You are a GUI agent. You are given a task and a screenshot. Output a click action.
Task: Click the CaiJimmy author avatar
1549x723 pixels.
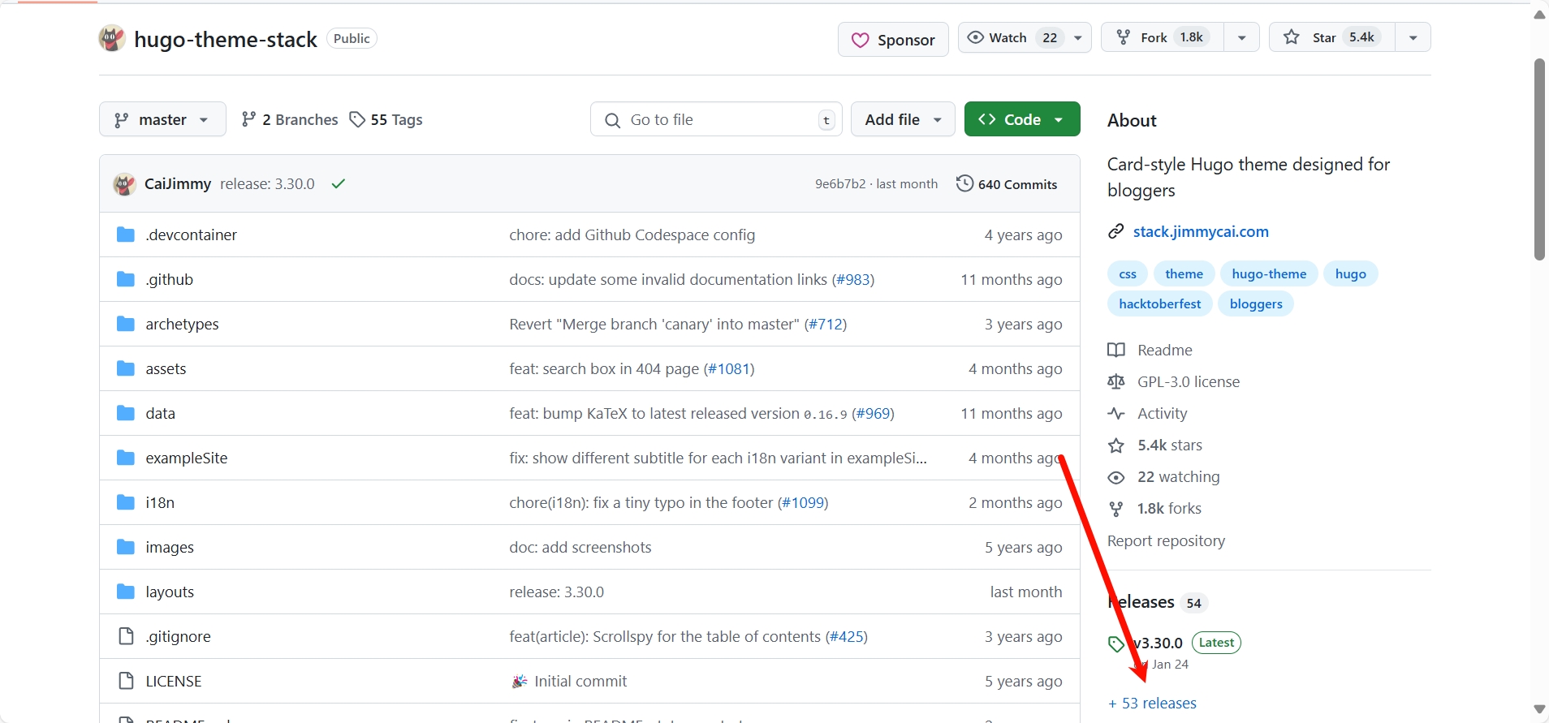coord(124,184)
